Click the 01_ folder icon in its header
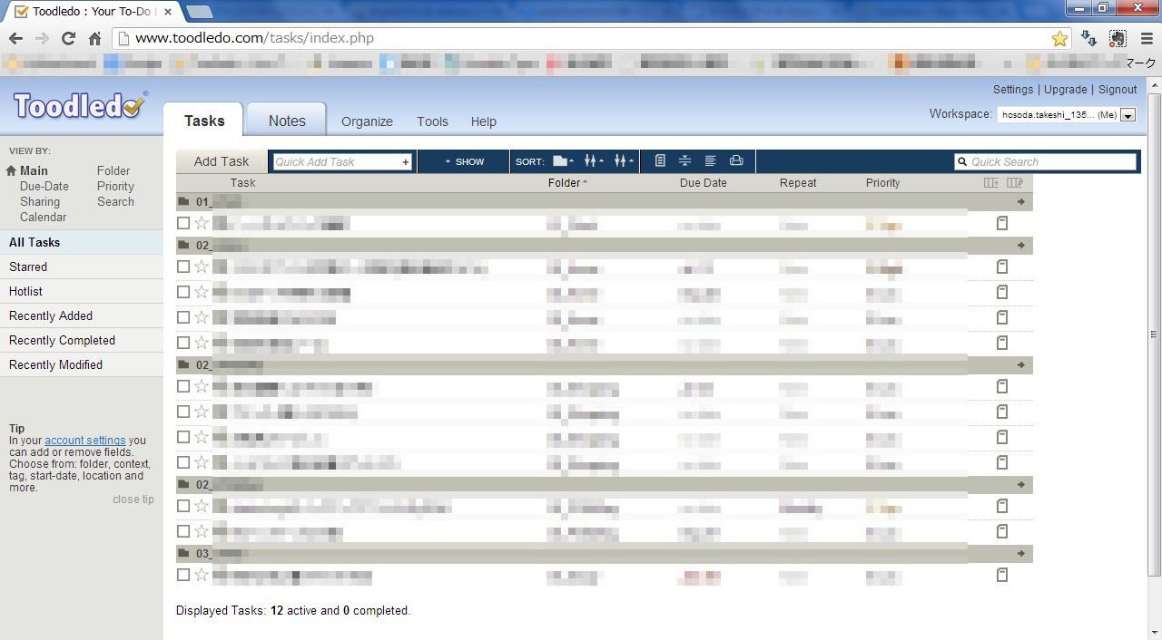 click(x=183, y=201)
